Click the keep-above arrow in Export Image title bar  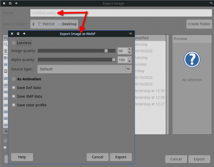(16, 3)
